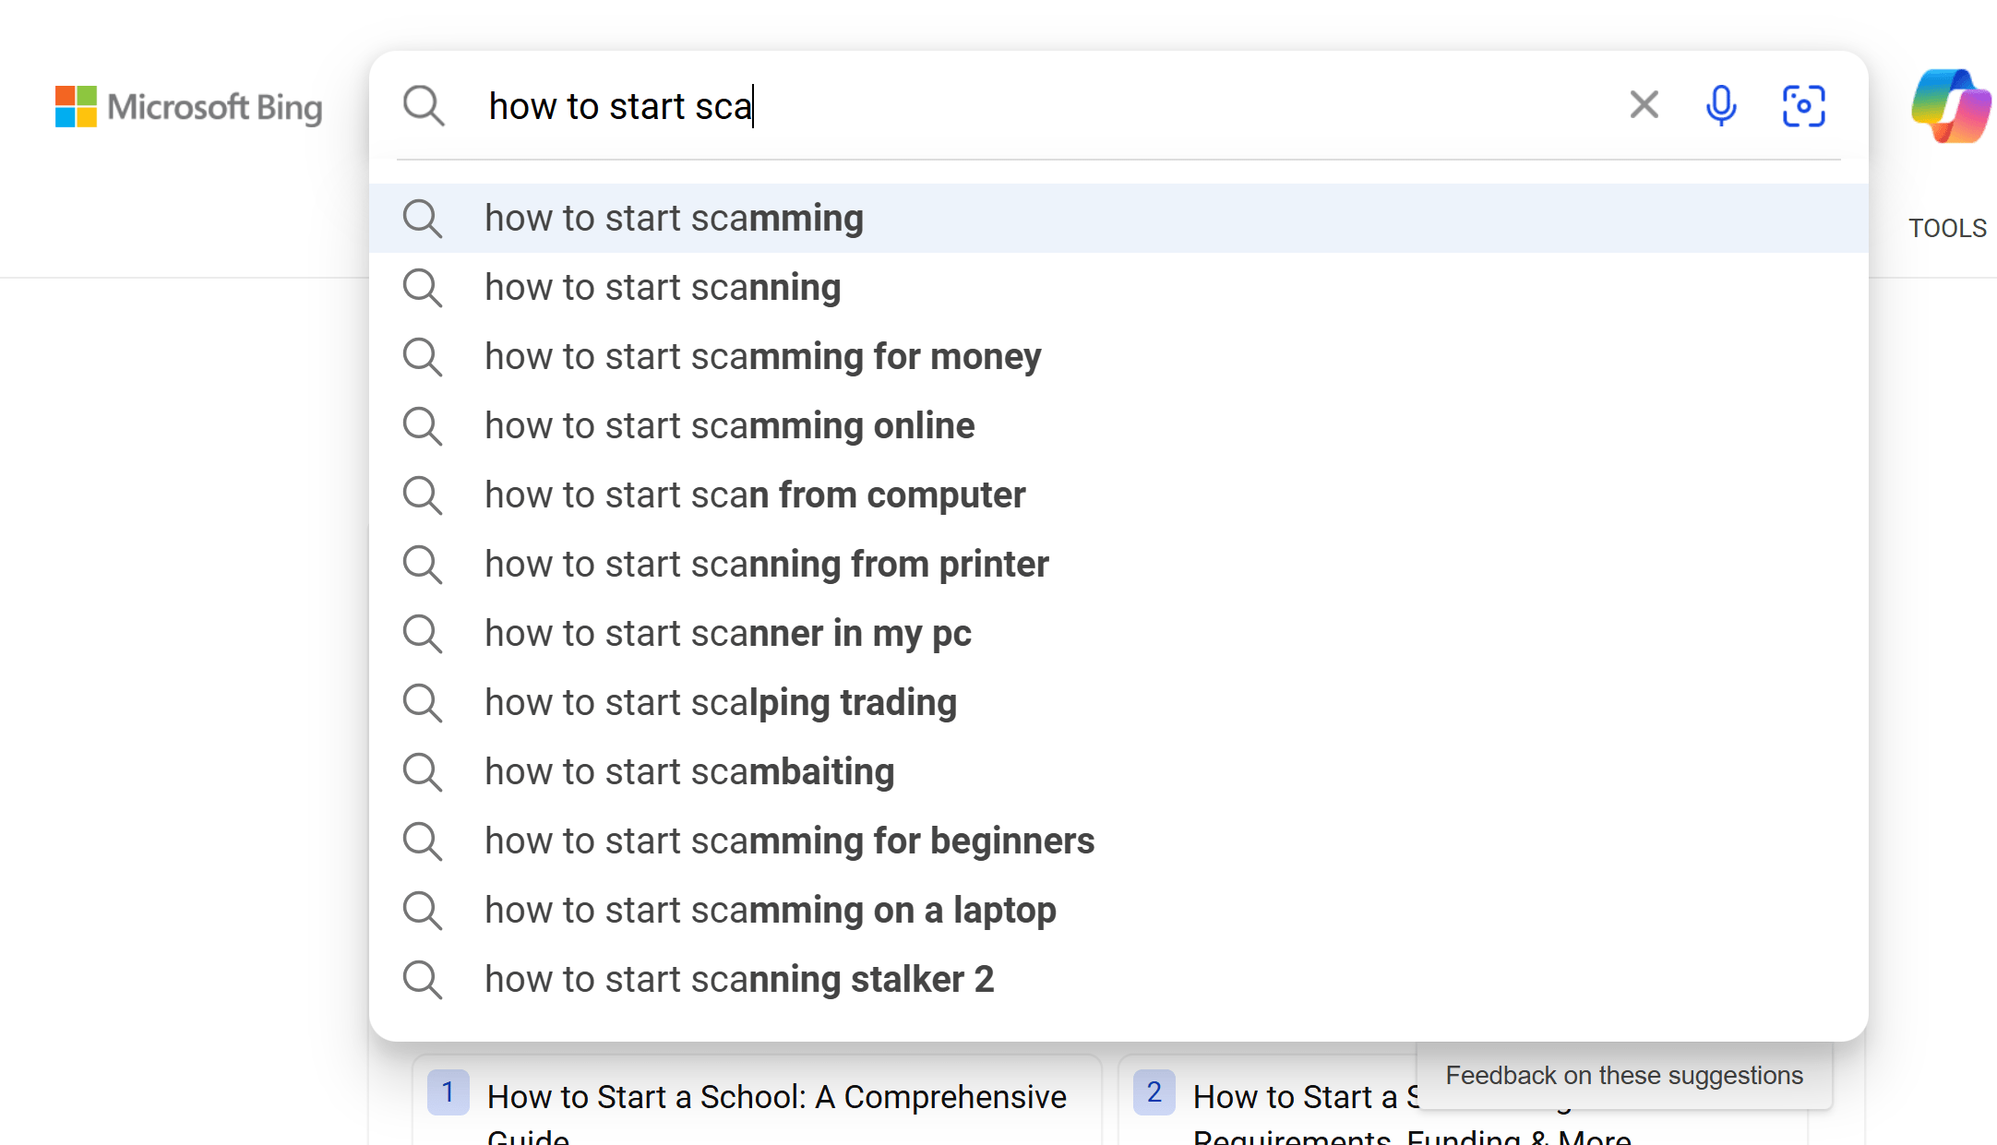Select suggestion 'how to start scanning'
1997x1145 pixels.
(663, 288)
